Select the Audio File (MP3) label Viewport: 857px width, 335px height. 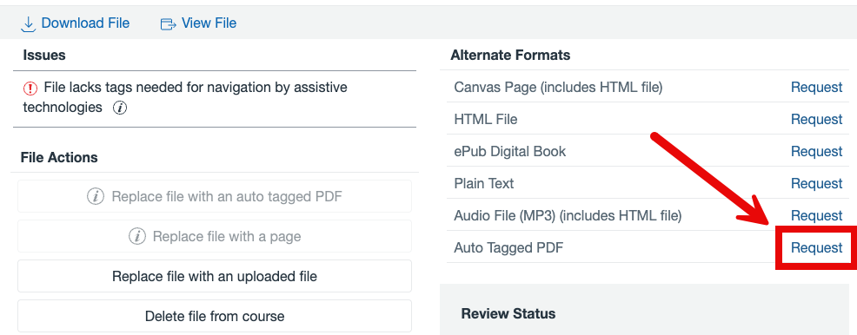(568, 215)
